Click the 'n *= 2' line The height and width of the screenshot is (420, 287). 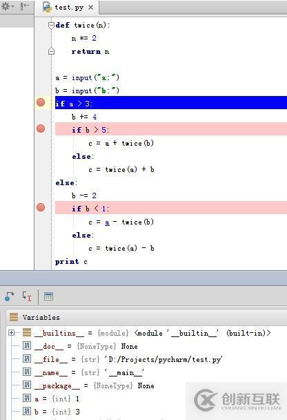pyautogui.click(x=83, y=38)
